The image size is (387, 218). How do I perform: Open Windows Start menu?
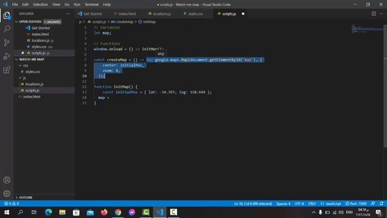(x=7, y=213)
